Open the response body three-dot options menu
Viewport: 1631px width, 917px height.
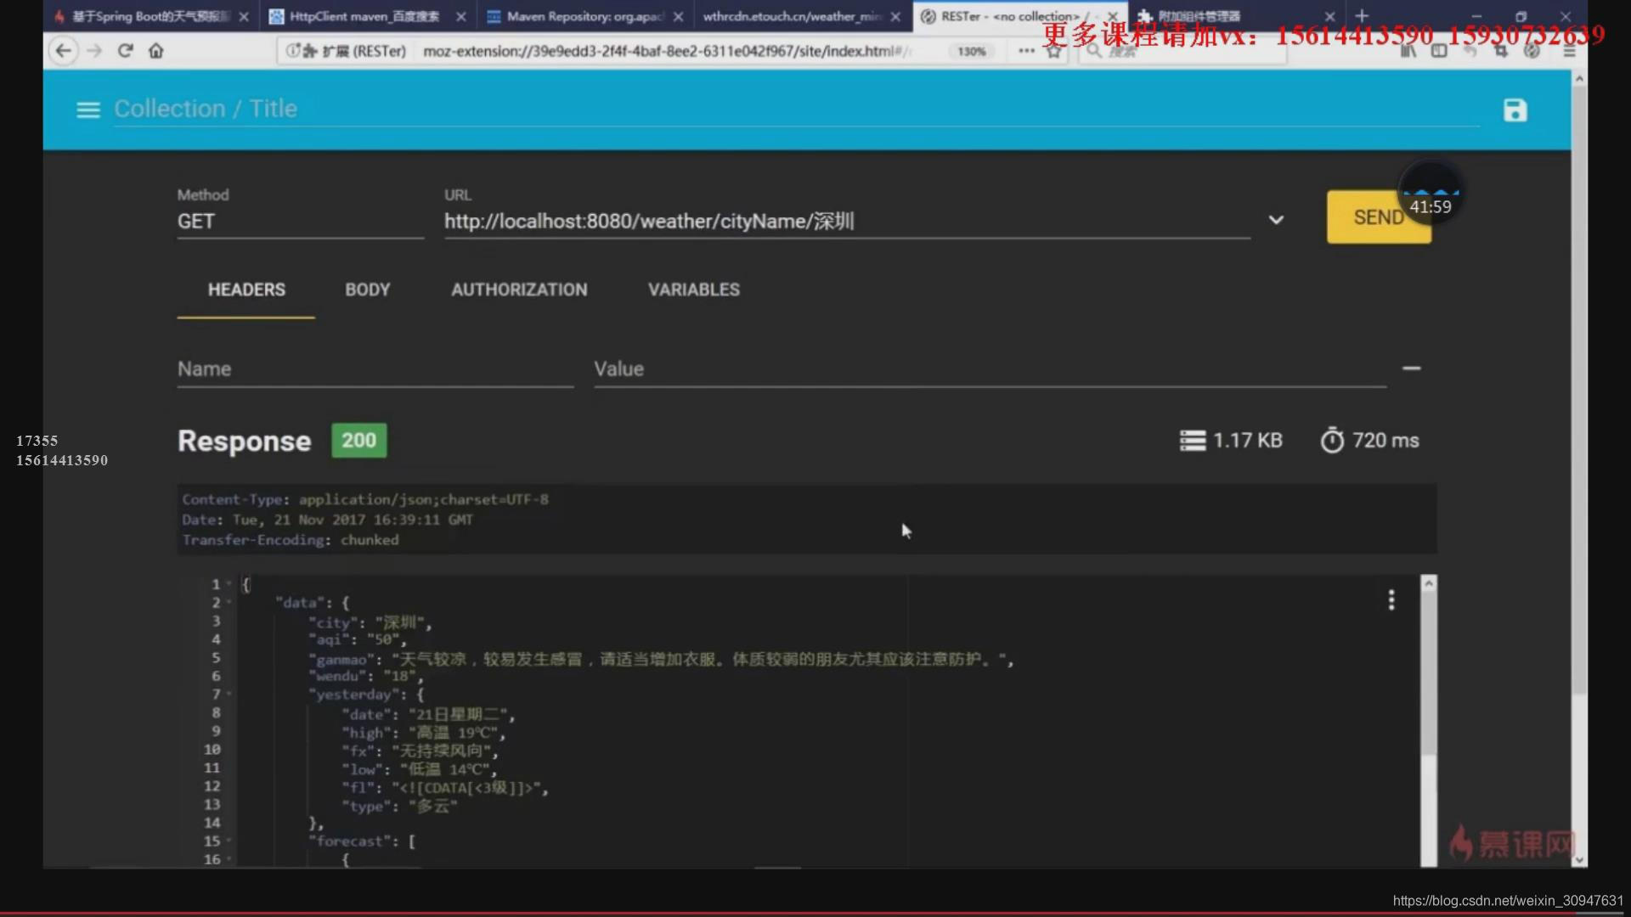pyautogui.click(x=1391, y=600)
